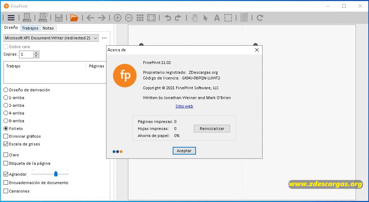
Task: Open the Microsoft XPS Document Writer printer dropdown
Action: tap(51, 38)
